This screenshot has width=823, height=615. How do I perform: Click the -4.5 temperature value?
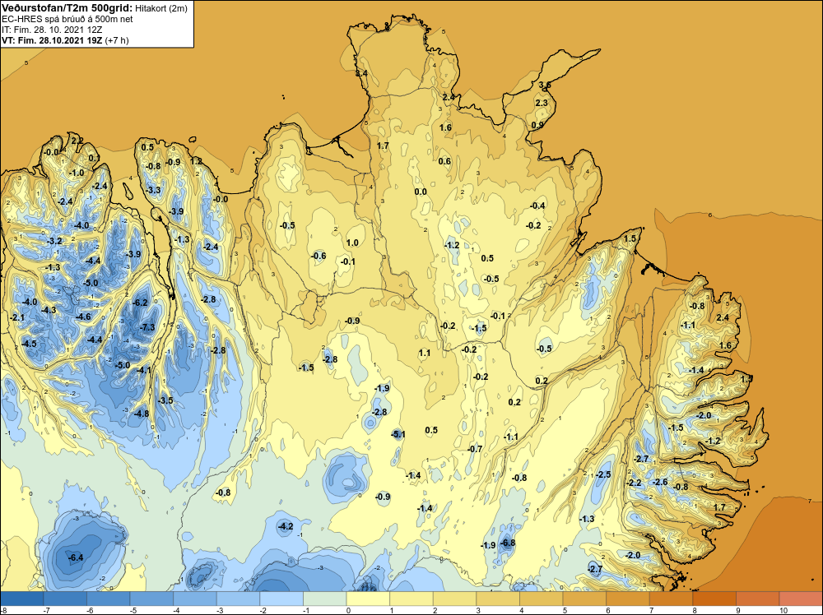click(x=29, y=344)
